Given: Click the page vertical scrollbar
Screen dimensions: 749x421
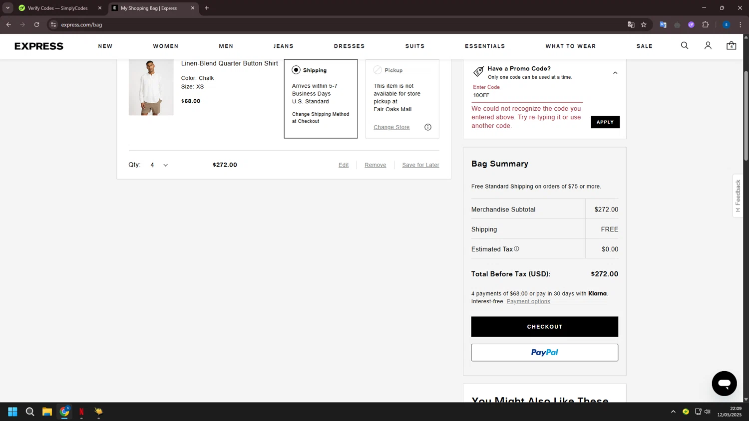Looking at the screenshot, I should [x=746, y=116].
